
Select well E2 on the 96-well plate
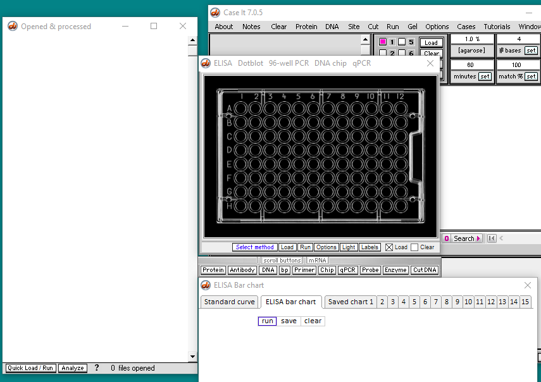[256, 164]
